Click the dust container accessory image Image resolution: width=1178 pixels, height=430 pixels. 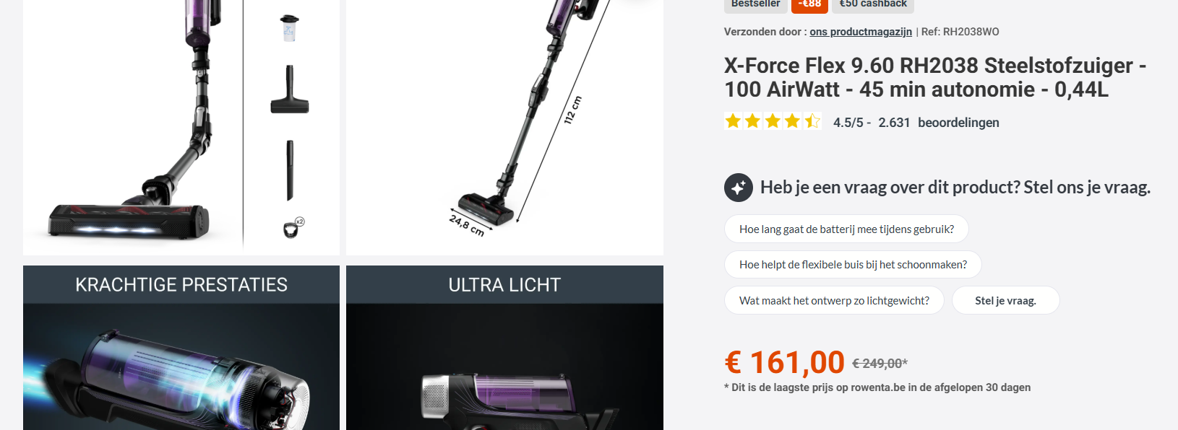(x=289, y=27)
